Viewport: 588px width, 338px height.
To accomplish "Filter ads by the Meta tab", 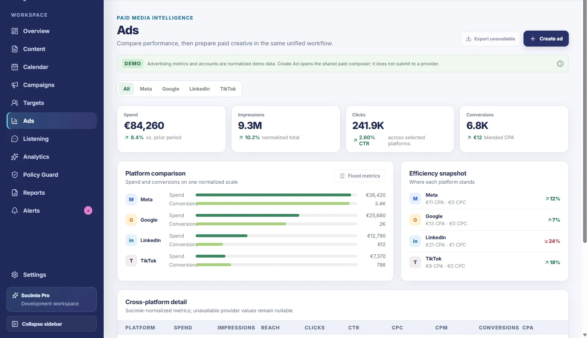I will click(x=146, y=89).
